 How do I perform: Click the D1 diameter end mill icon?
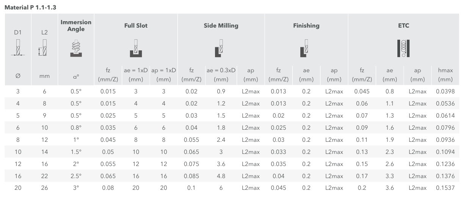tap(18, 48)
